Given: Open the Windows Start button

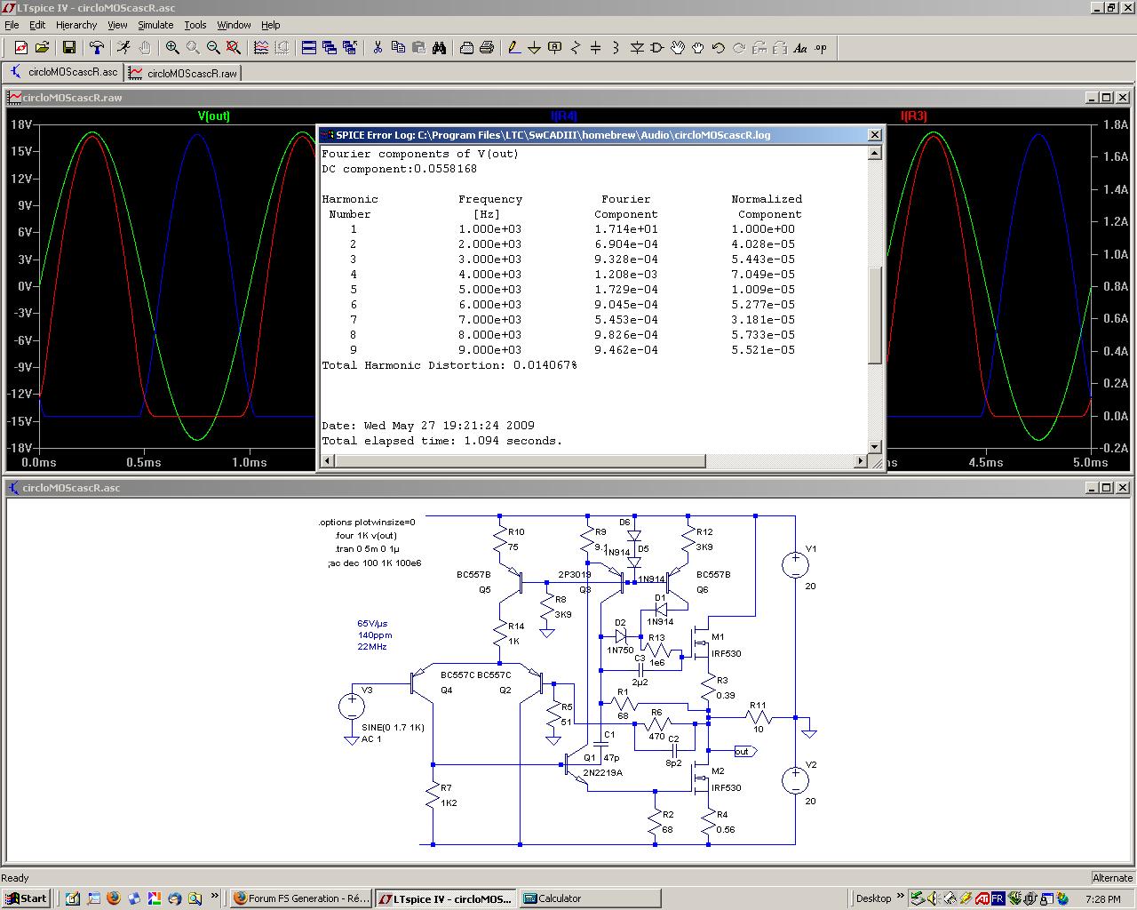Looking at the screenshot, I should pos(26,898).
